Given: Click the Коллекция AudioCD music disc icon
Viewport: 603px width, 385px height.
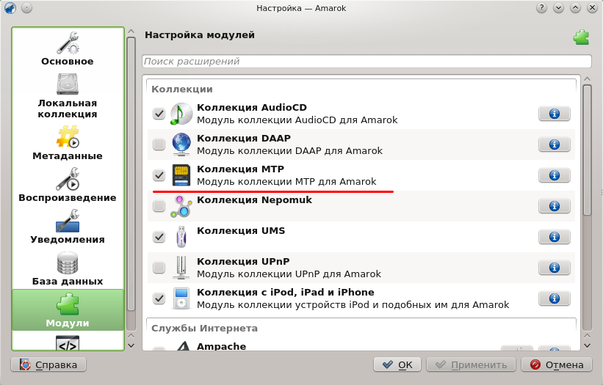Looking at the screenshot, I should click(x=181, y=114).
